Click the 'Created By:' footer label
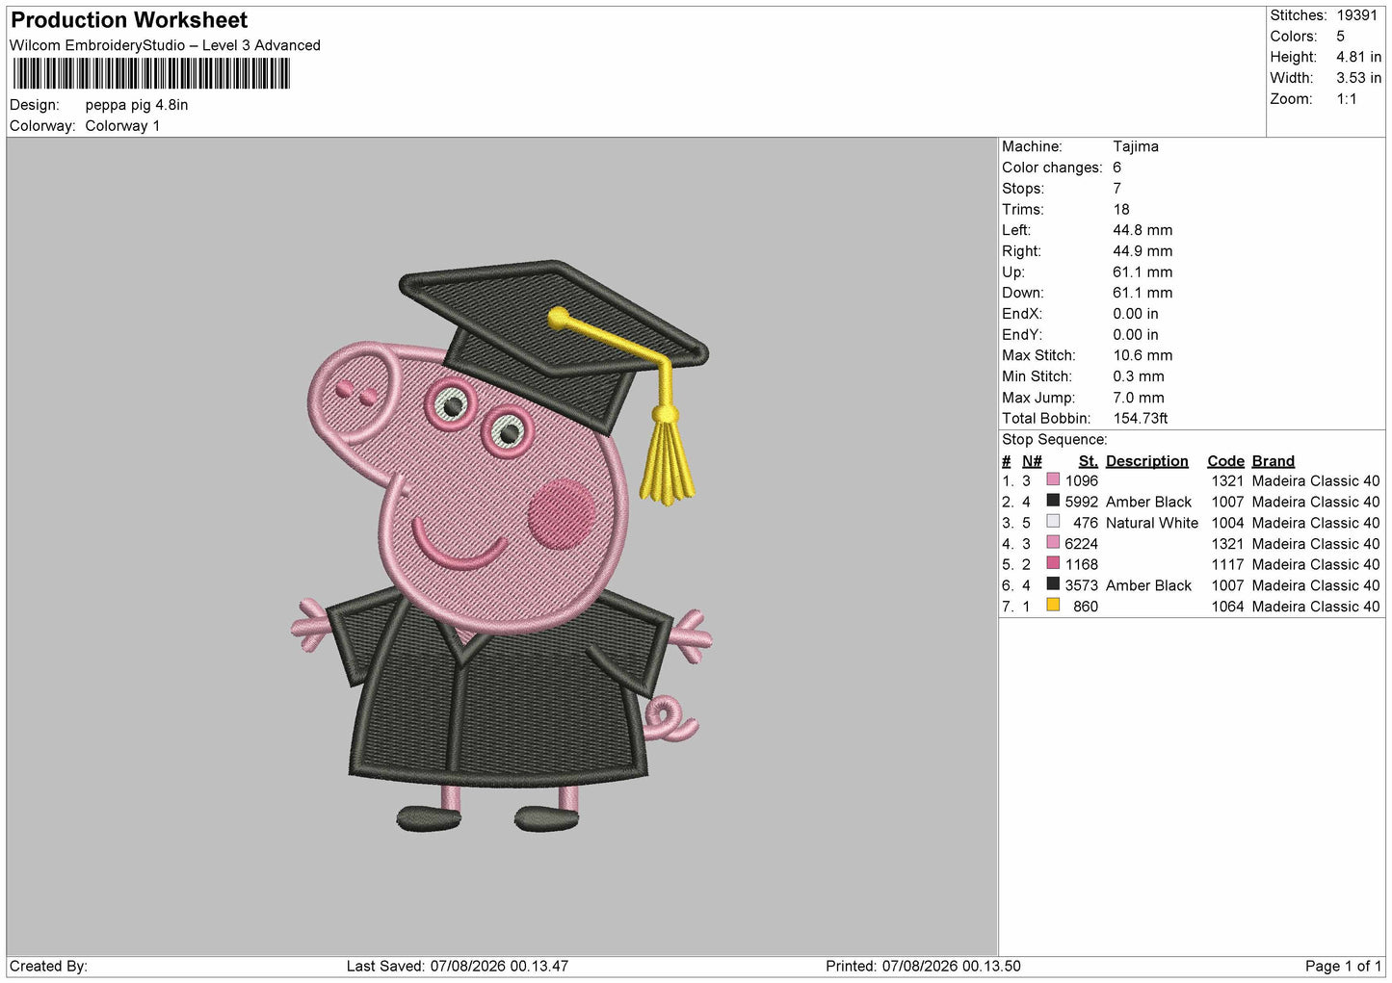 48,966
